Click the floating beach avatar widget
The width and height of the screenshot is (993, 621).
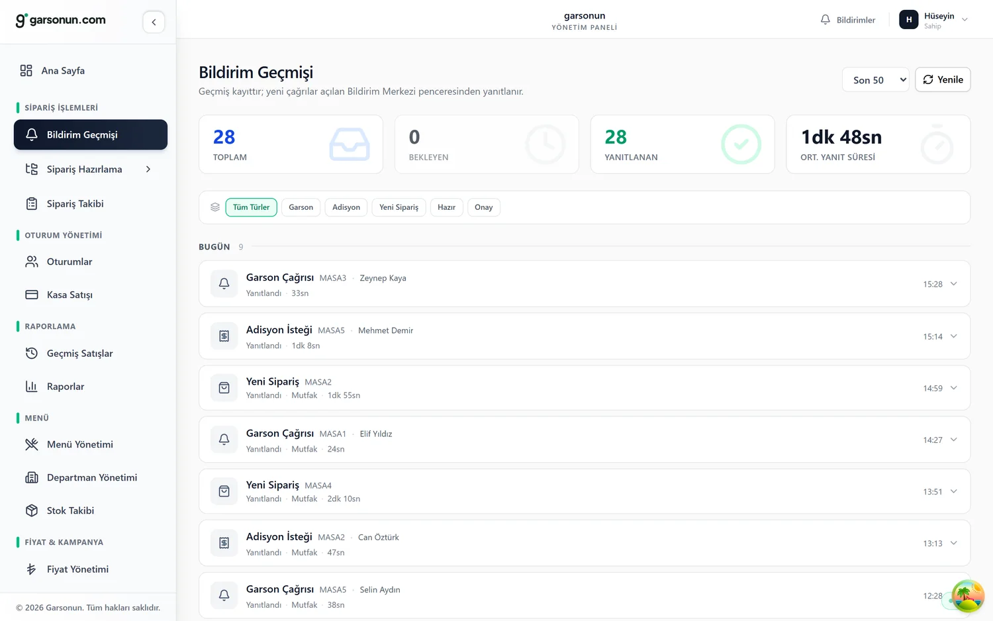coord(968,596)
